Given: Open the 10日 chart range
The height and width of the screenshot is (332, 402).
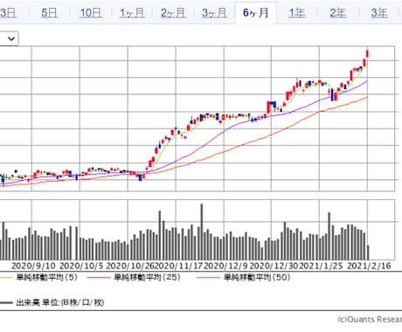Looking at the screenshot, I should [91, 13].
